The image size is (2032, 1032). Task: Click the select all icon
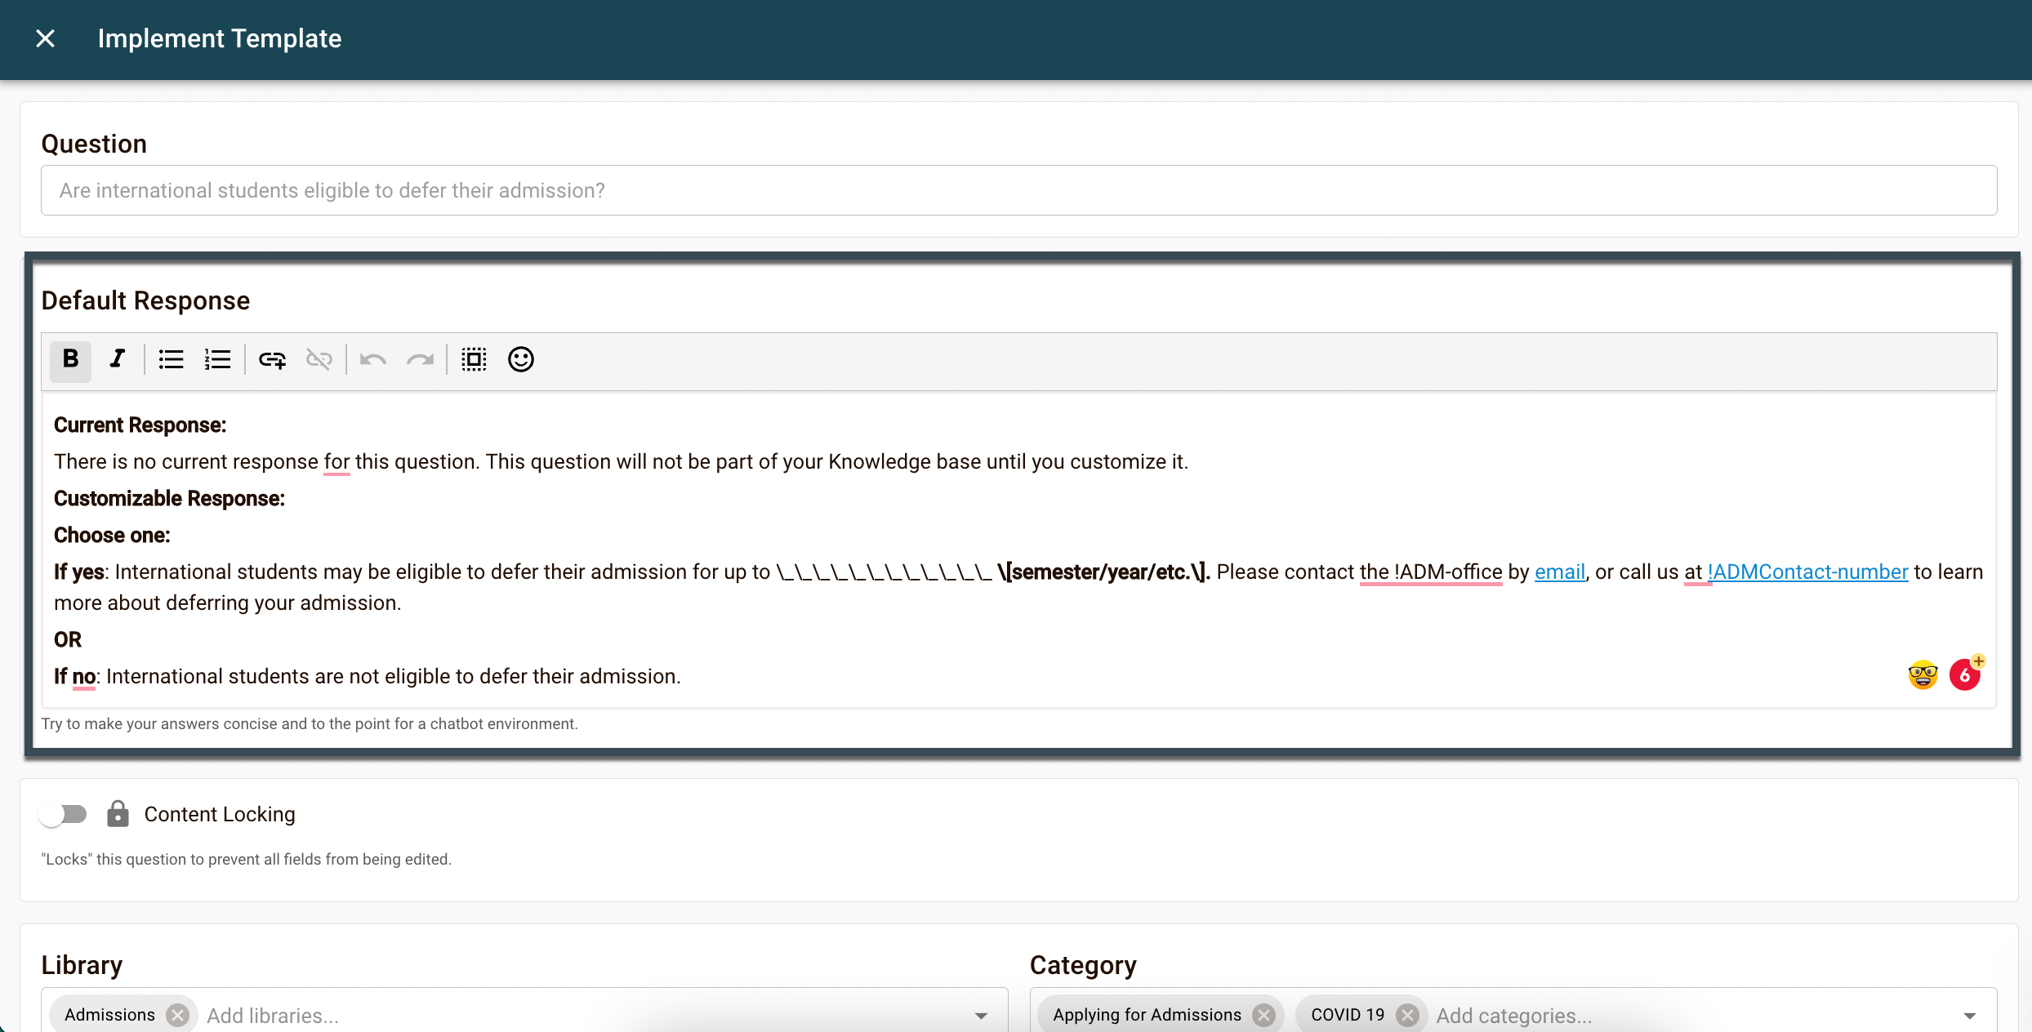(474, 359)
